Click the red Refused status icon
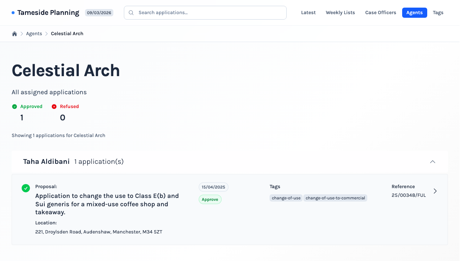Viewport: 465px width, 261px height. point(54,107)
